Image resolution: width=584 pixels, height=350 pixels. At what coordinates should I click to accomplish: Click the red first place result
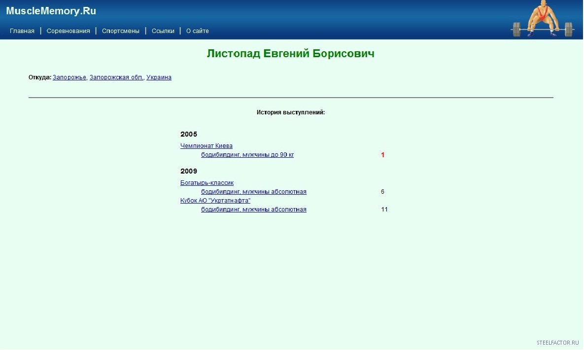point(382,155)
